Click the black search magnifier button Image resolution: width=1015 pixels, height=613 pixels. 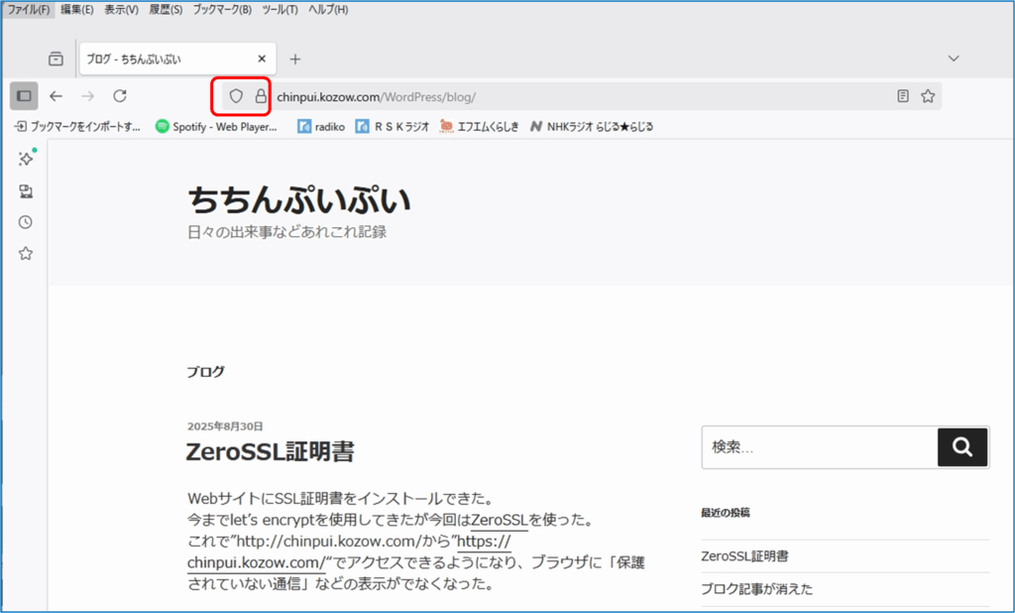(x=962, y=447)
